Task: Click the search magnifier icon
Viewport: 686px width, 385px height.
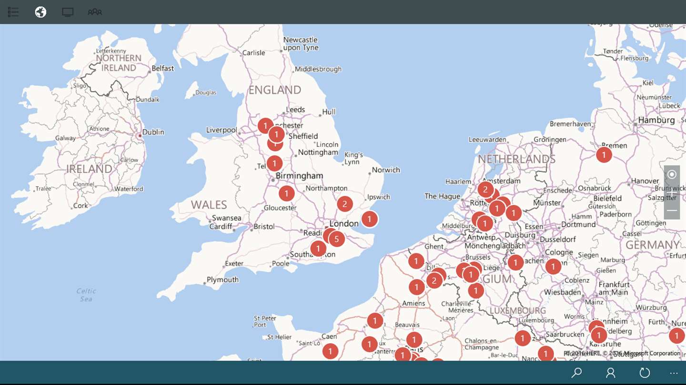Action: point(576,373)
